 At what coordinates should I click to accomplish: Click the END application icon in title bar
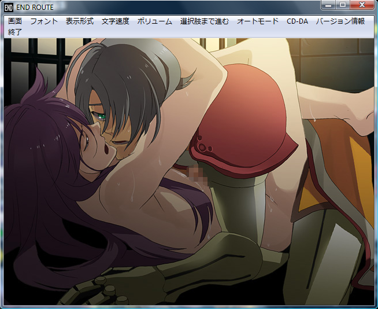(9, 8)
